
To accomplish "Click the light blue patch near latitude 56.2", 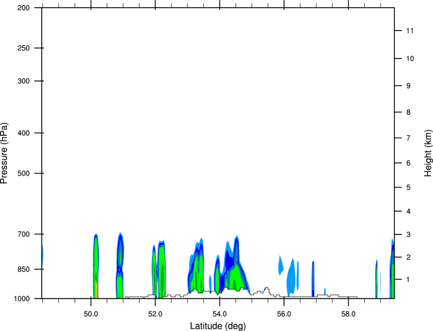I will tap(291, 277).
